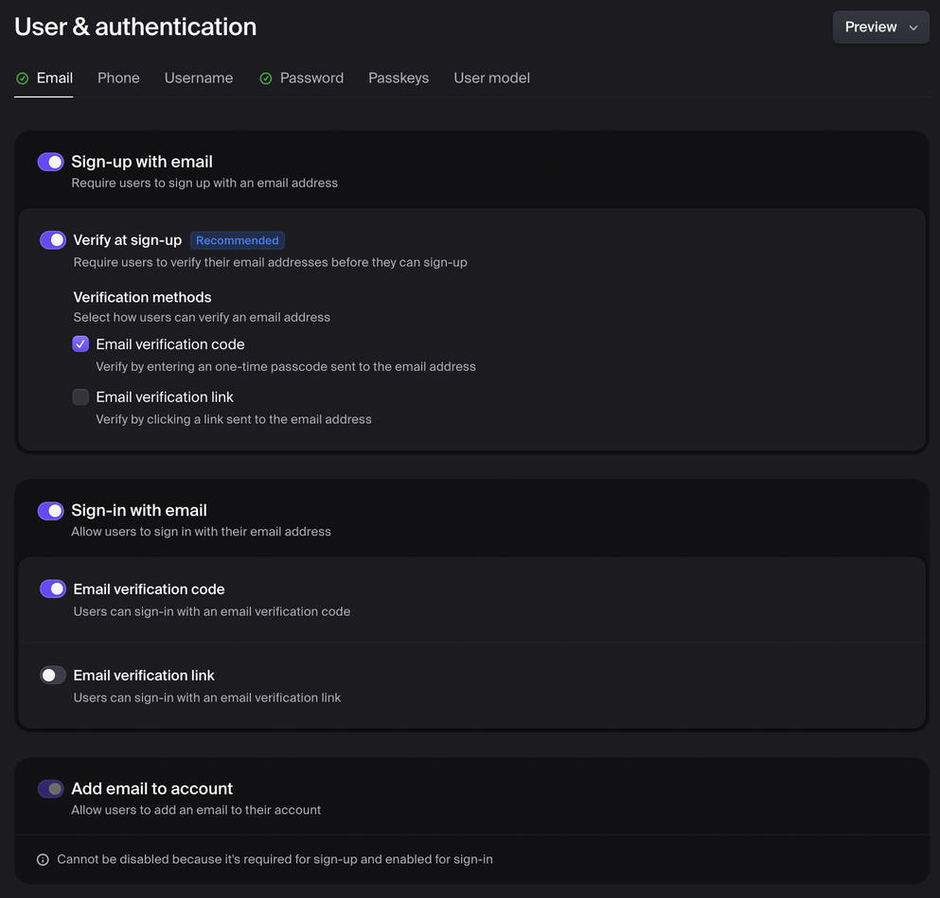Click the green checkmark icon beside Password tab
This screenshot has height=898, width=940.
click(266, 79)
